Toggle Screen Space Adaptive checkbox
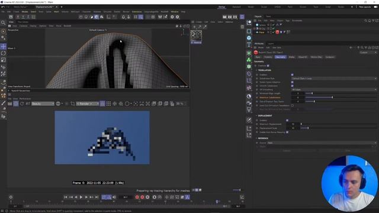379x213 pixels. [292, 82]
